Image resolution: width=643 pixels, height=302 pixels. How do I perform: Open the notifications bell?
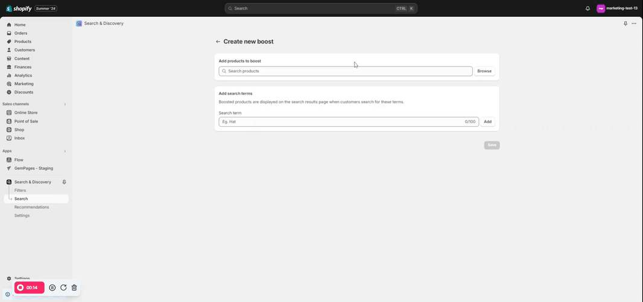click(588, 8)
